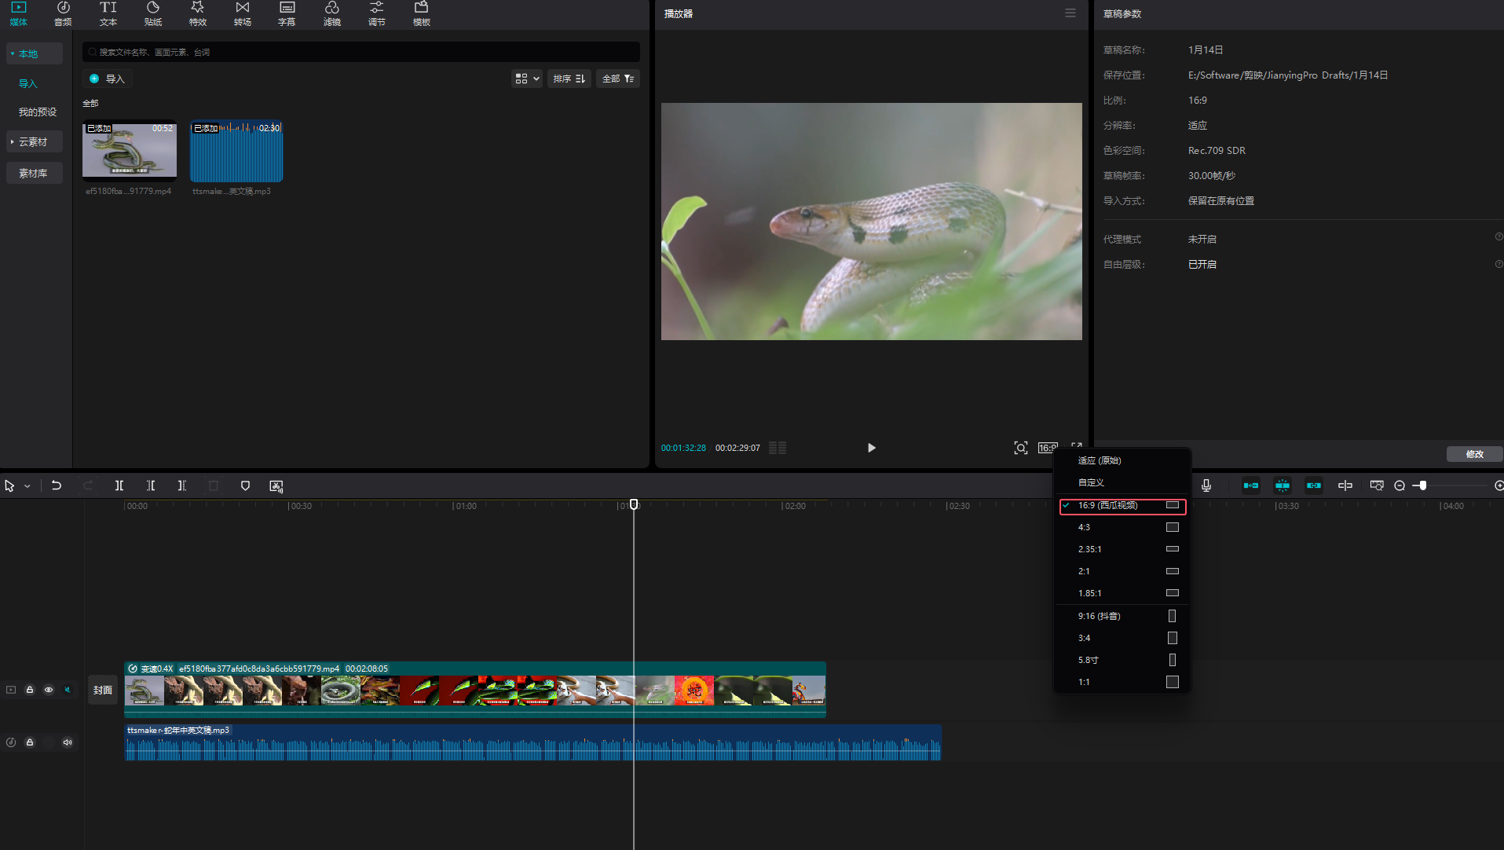Toggle mute on the video track
The height and width of the screenshot is (850, 1504).
coord(68,690)
